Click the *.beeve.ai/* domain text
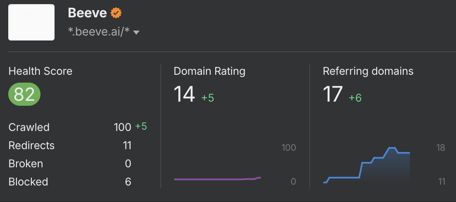The width and height of the screenshot is (456, 202). point(99,31)
